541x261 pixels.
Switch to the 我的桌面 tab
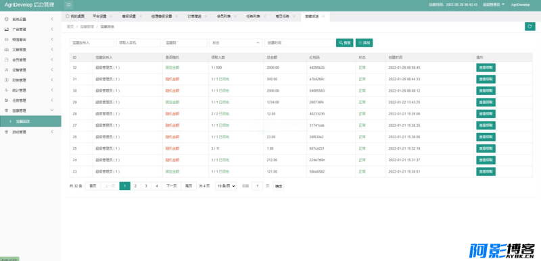point(75,16)
